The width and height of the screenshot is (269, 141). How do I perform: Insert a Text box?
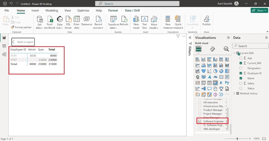click(x=145, y=22)
